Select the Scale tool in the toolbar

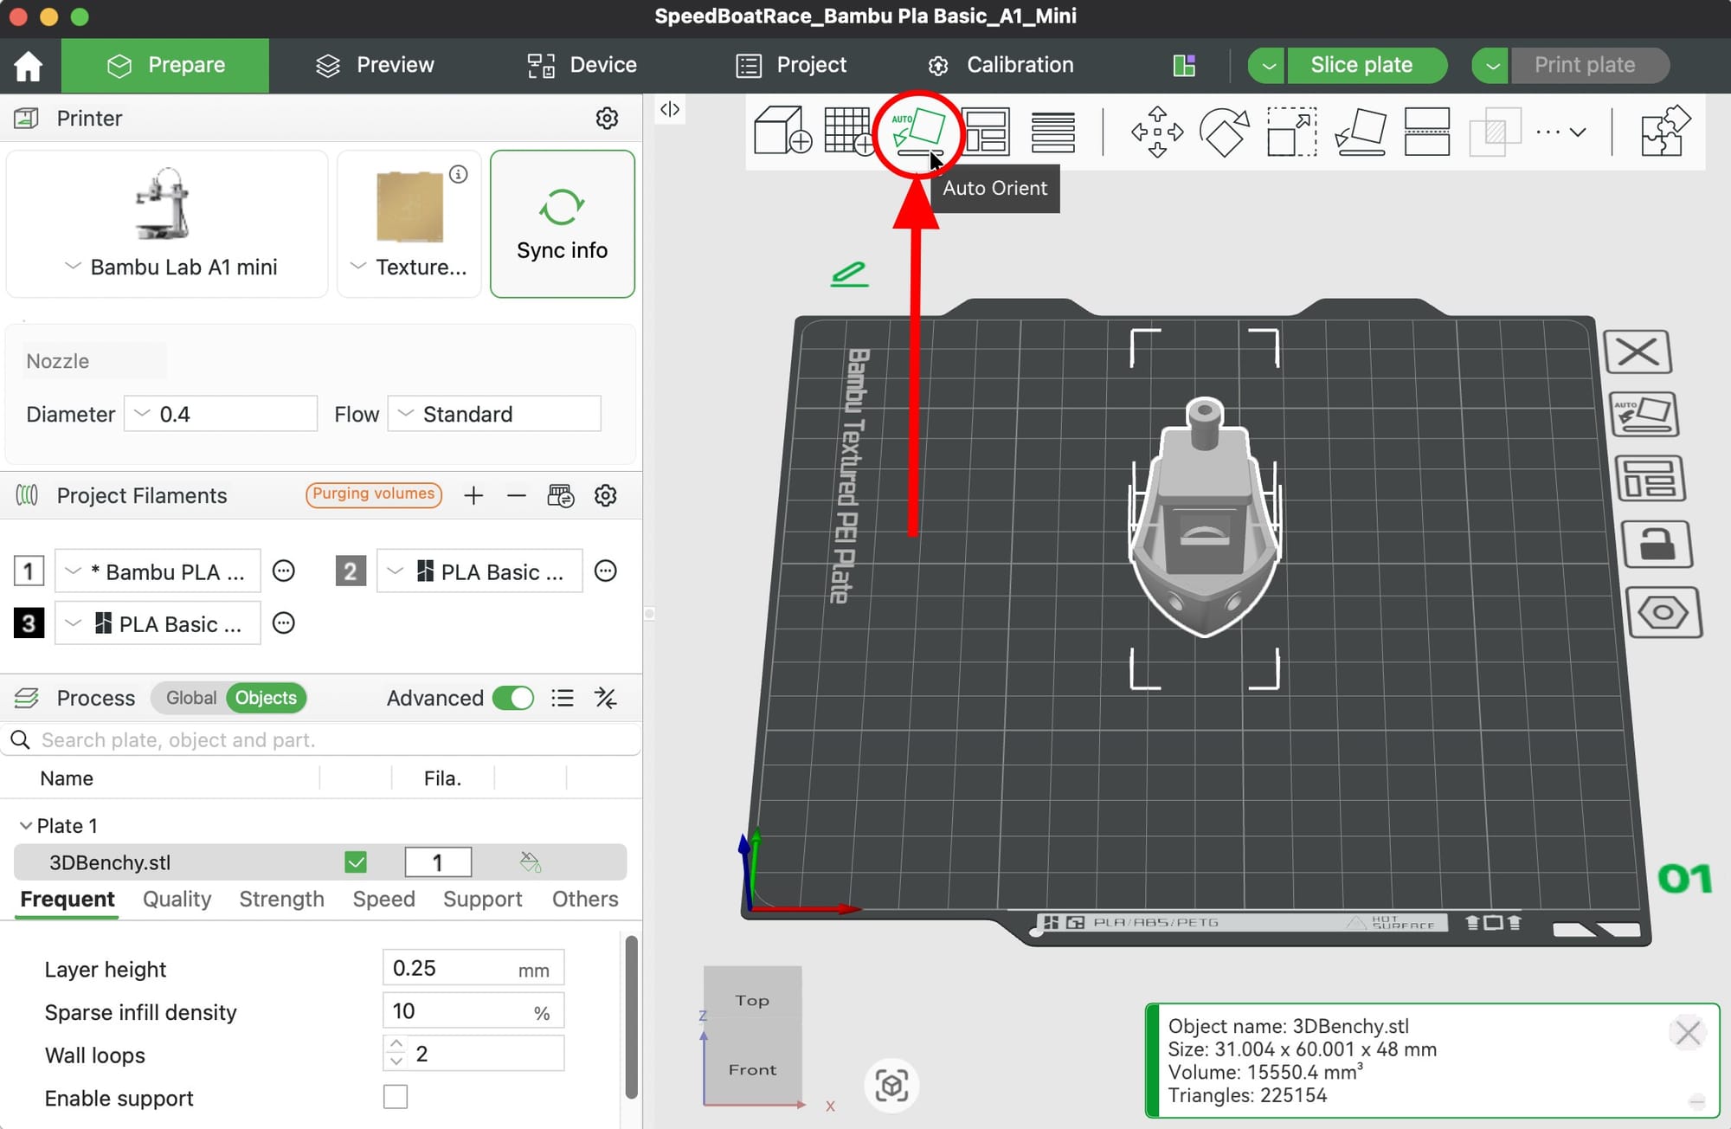click(x=1291, y=132)
